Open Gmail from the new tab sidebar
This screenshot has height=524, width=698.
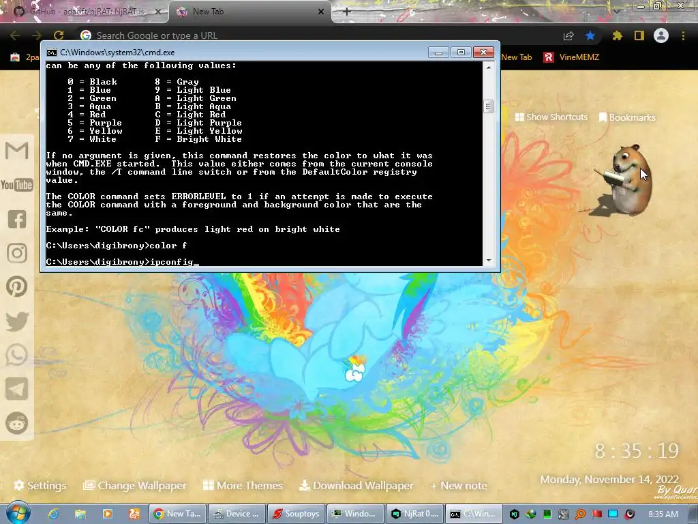click(17, 150)
